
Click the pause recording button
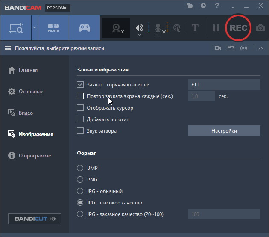point(216,28)
